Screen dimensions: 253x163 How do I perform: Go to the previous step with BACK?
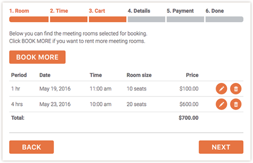pos(31,147)
